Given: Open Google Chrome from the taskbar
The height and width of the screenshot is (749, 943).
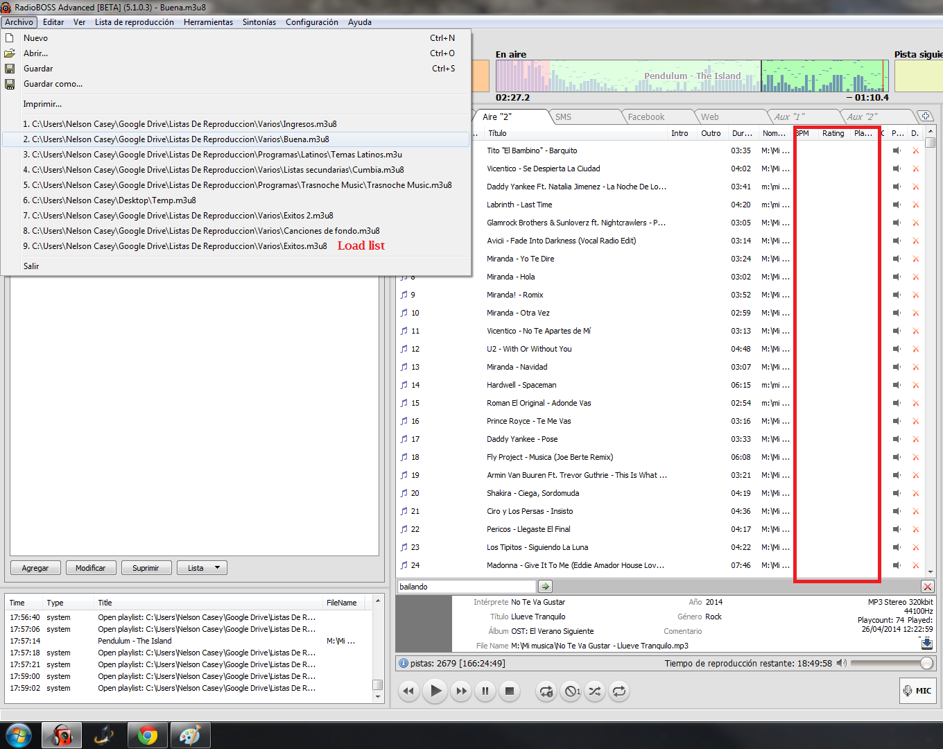Looking at the screenshot, I should click(x=147, y=735).
